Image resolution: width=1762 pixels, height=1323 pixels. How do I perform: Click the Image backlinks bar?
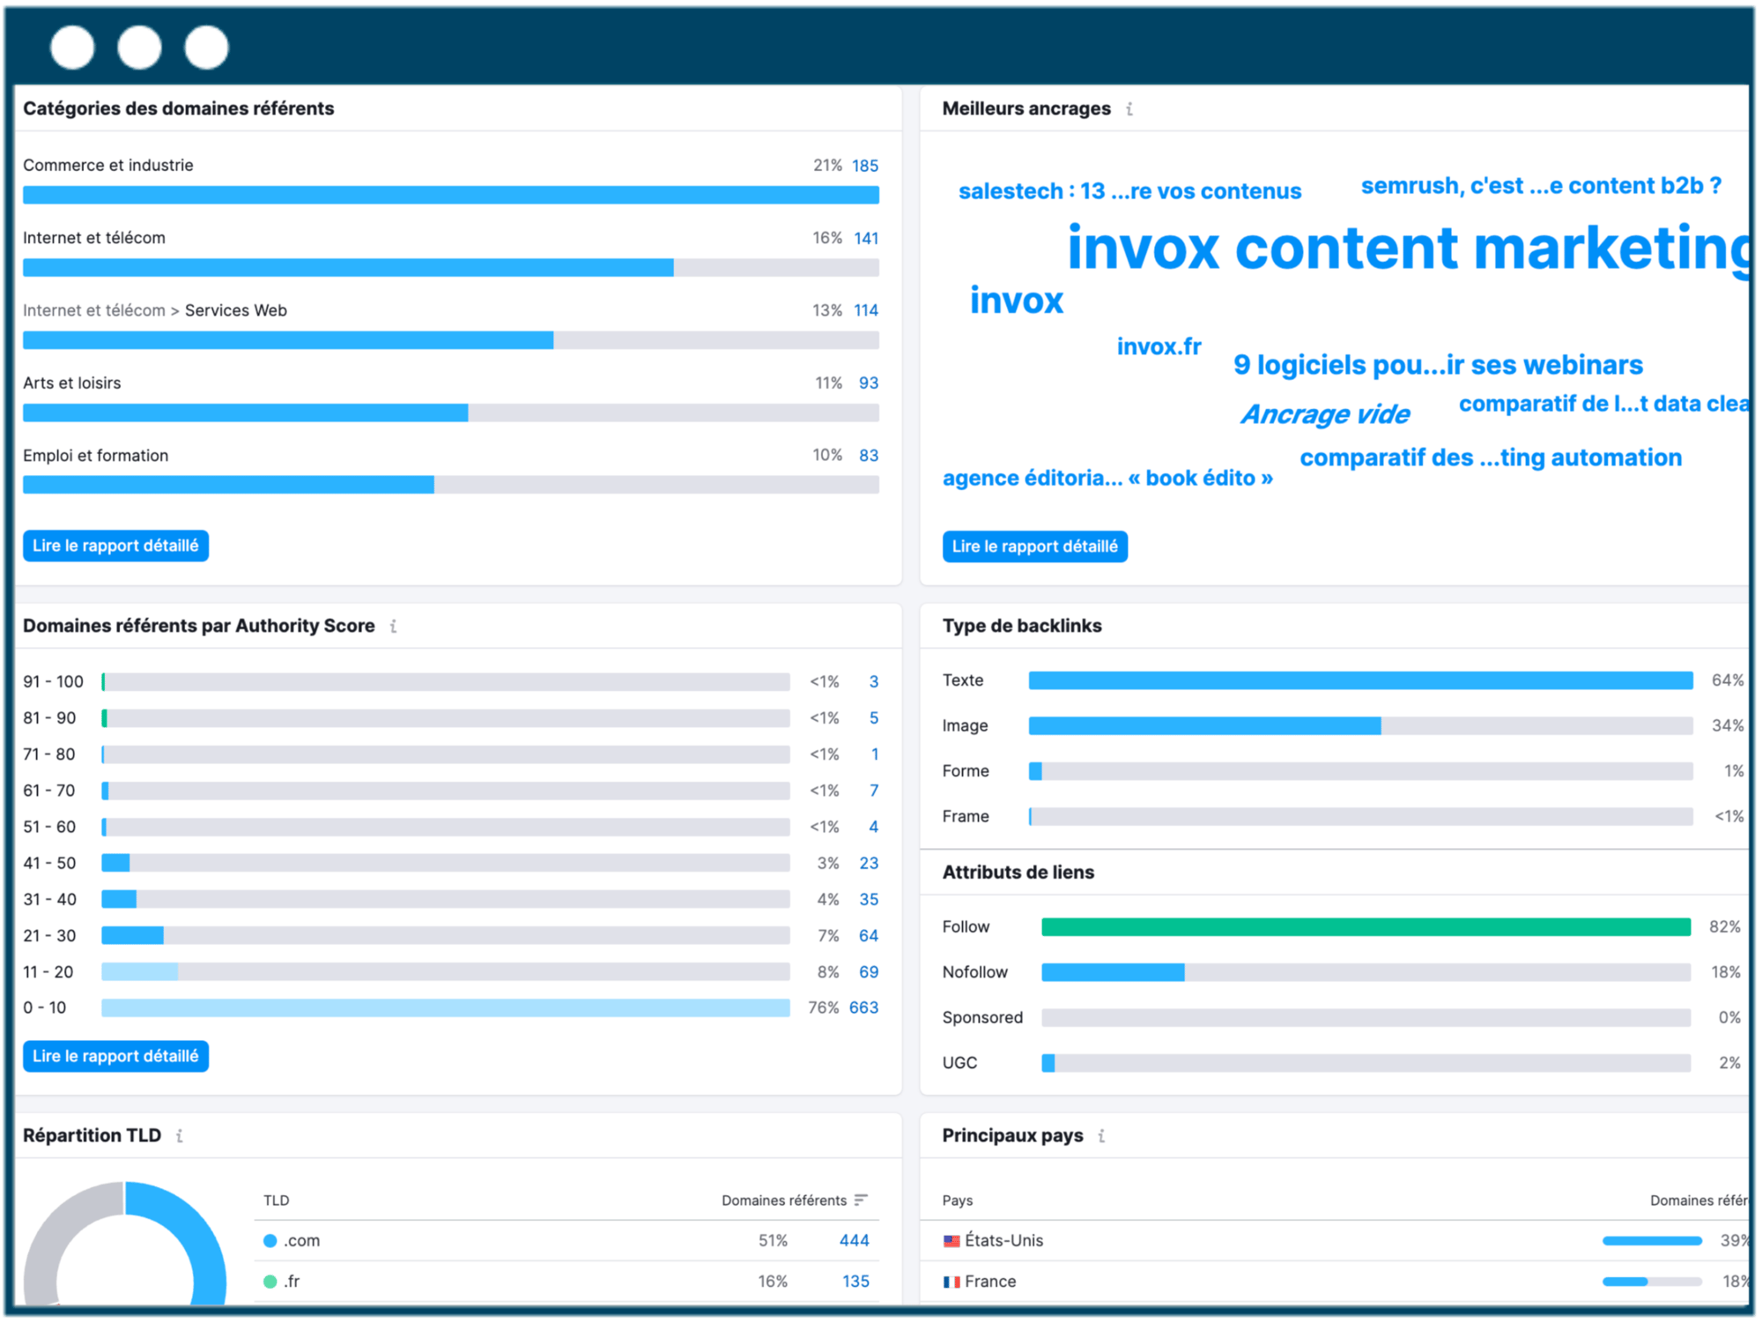(1360, 726)
